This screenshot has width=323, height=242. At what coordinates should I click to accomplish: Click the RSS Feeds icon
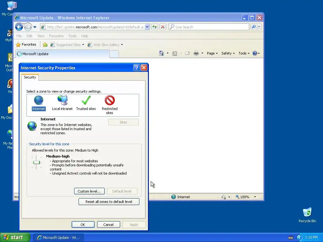[x=175, y=54]
